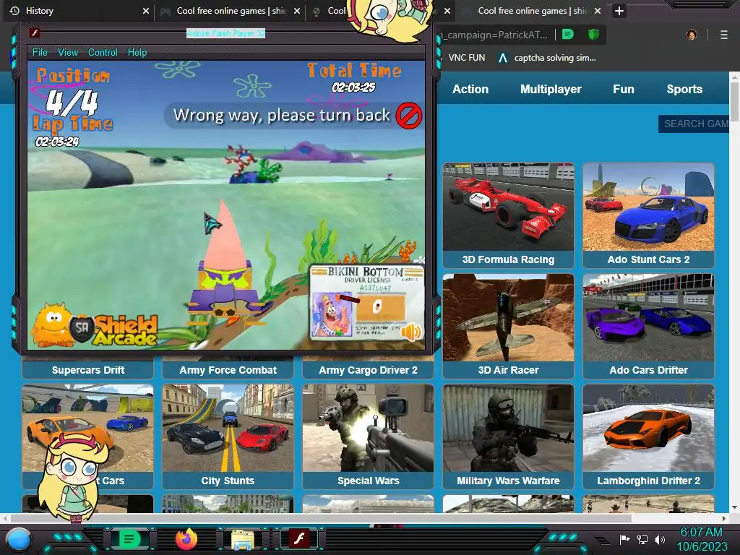Open a new browser tab
The image size is (740, 555).
point(619,11)
